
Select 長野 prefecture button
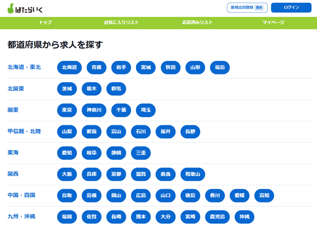tap(190, 132)
